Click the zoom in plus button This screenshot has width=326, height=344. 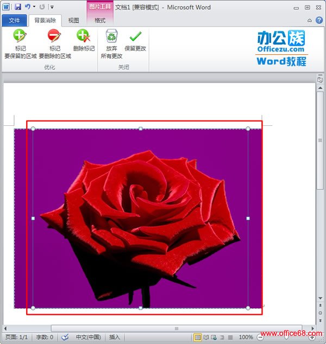[312, 337]
